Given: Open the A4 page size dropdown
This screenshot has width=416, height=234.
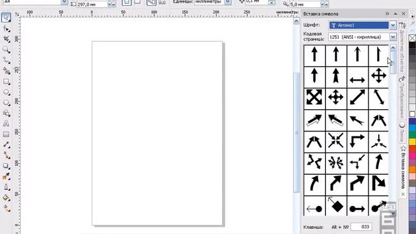Looking at the screenshot, I should tap(64, 2).
